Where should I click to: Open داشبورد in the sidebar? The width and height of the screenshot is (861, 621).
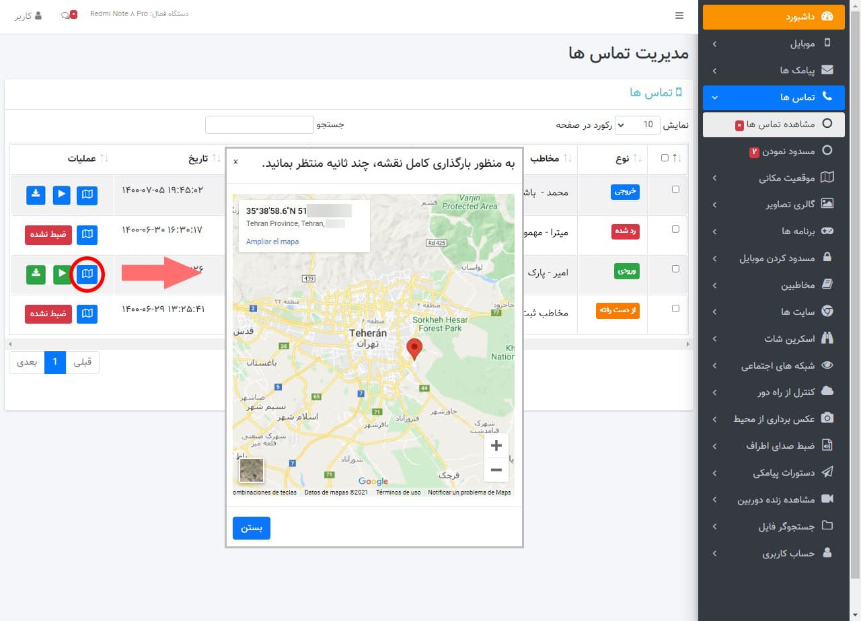[x=773, y=17]
